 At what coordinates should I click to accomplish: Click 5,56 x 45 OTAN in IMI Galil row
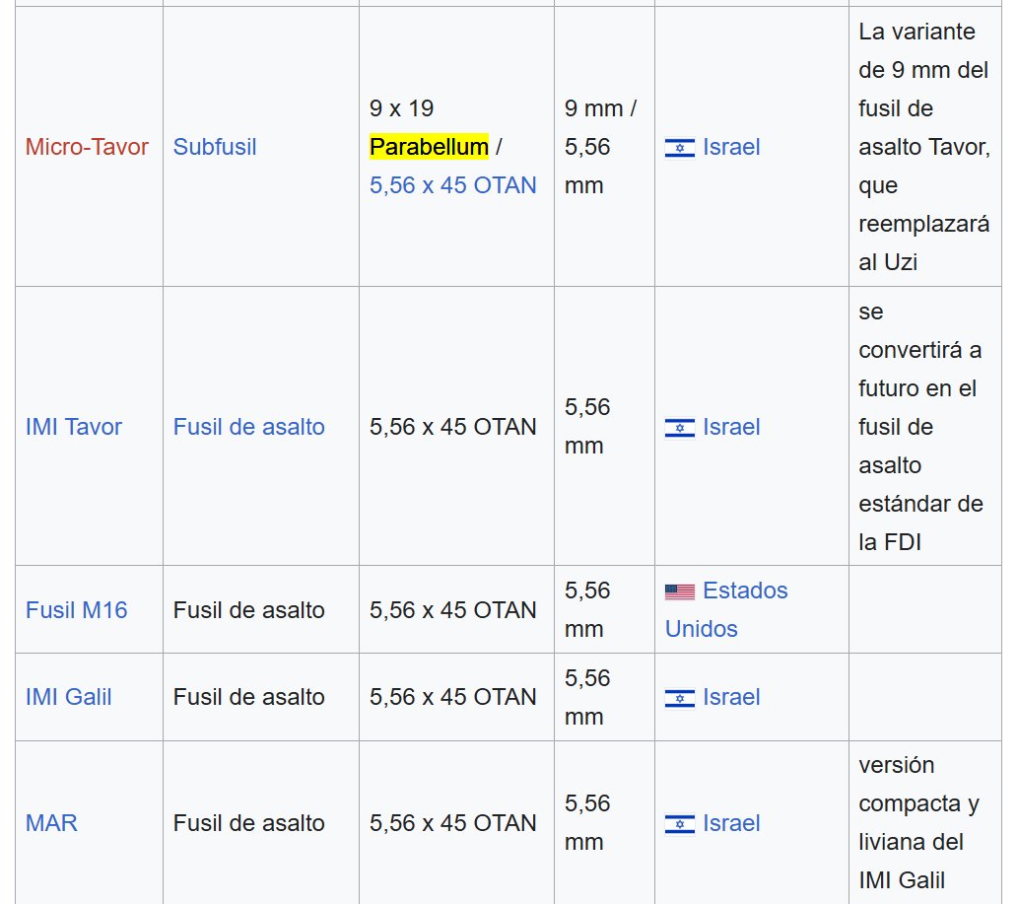(x=453, y=697)
